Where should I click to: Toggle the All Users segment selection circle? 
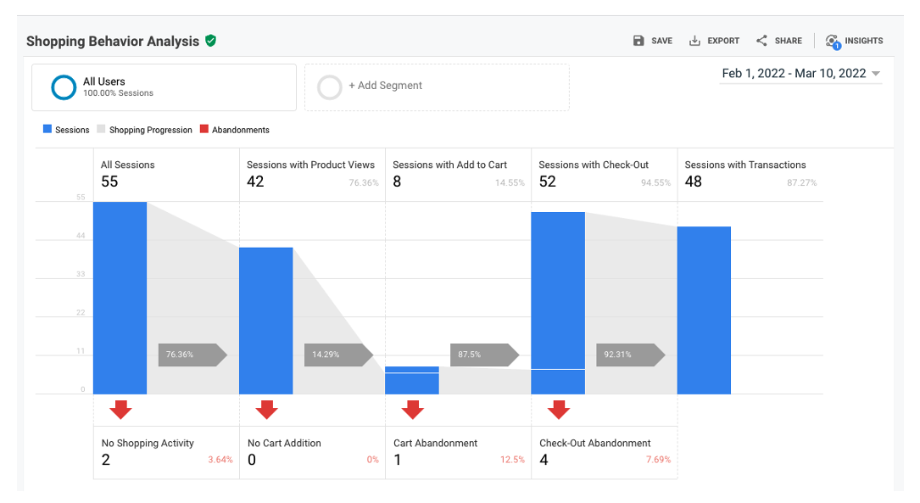pos(64,87)
